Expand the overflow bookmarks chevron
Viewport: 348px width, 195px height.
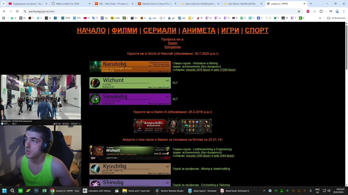tap(320, 18)
